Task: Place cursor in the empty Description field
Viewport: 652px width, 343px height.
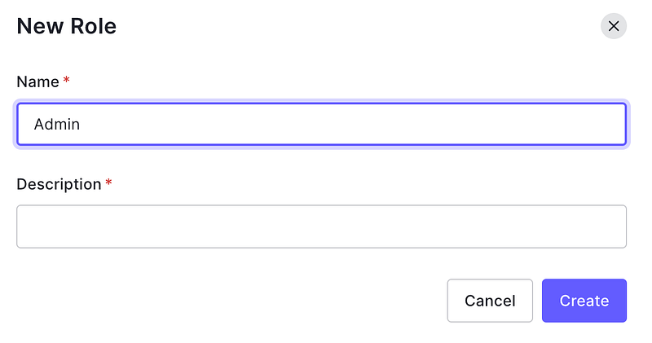Action: [x=321, y=226]
